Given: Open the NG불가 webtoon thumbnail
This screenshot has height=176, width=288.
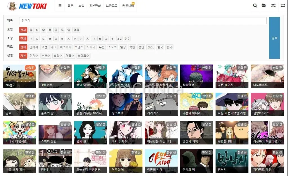Looking at the screenshot, I should (x=20, y=76).
